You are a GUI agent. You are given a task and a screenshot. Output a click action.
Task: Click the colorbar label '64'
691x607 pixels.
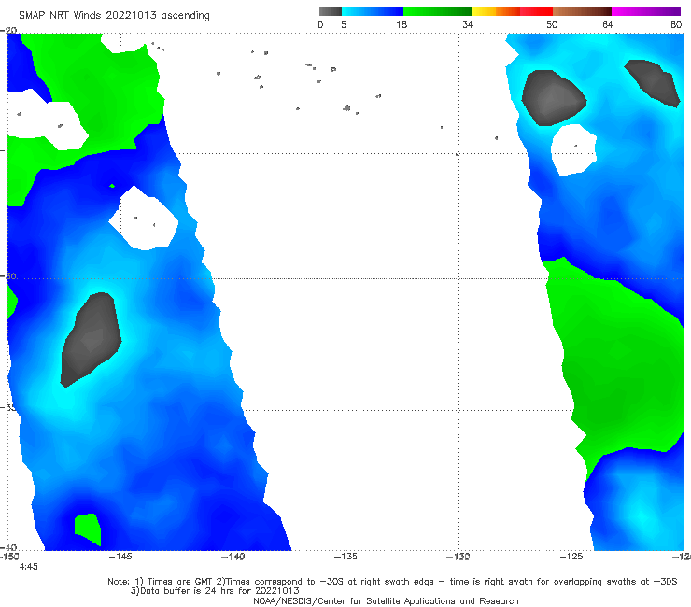click(x=608, y=24)
